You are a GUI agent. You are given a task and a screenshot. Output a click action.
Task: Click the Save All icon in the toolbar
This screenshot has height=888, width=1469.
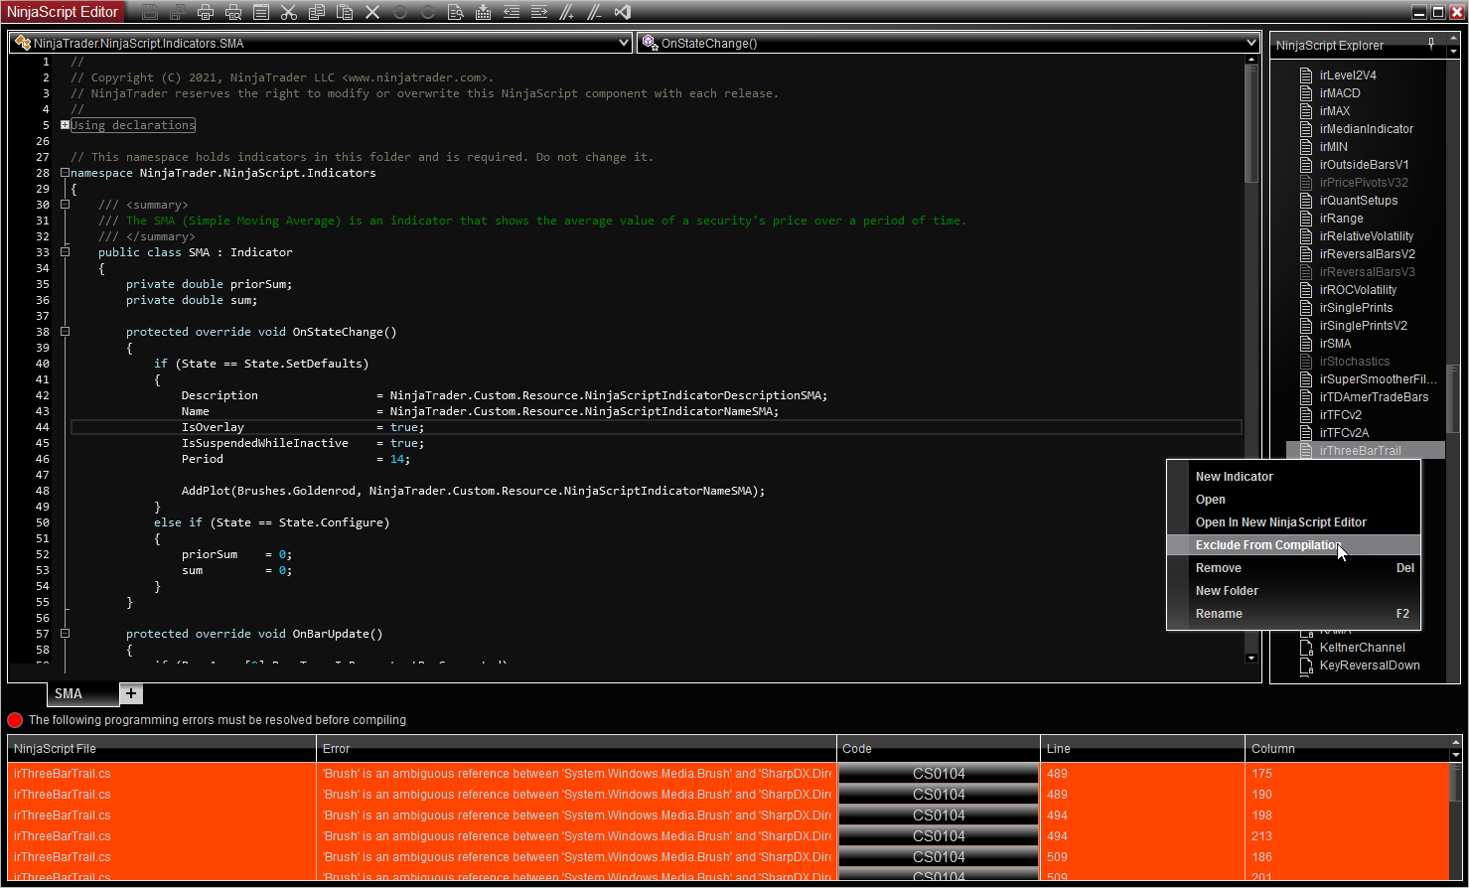coord(178,12)
